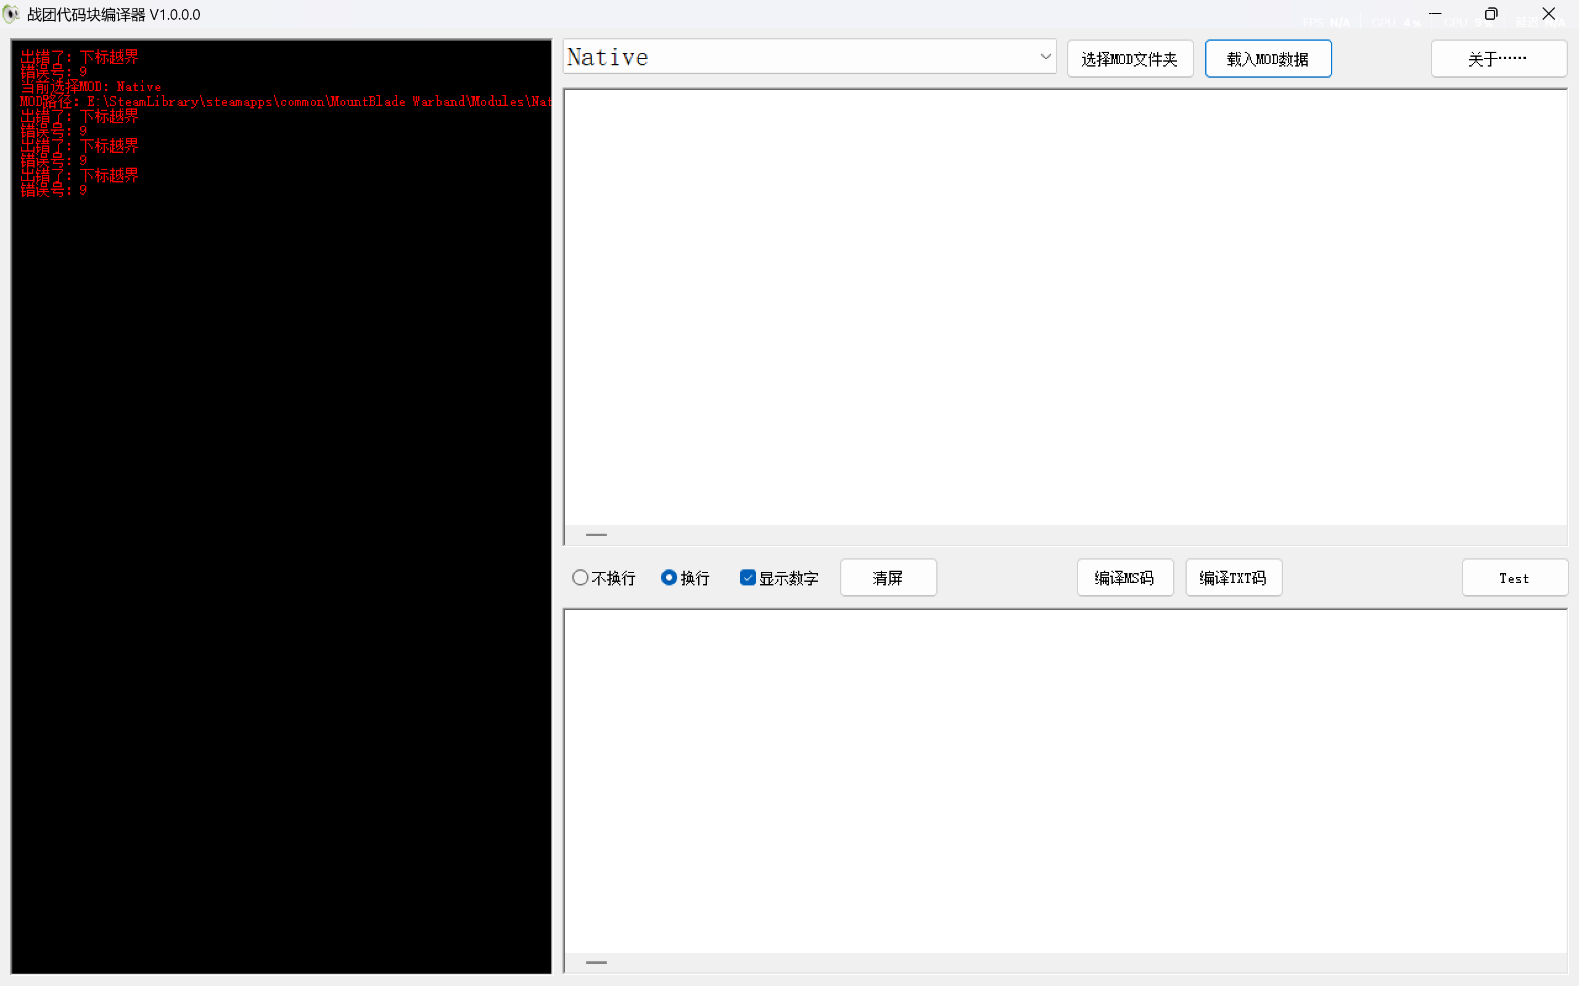The width and height of the screenshot is (1579, 986).
Task: Clear output with 清屏 button
Action: pyautogui.click(x=888, y=578)
